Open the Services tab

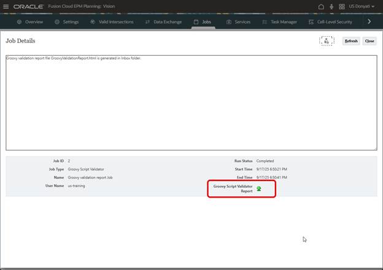[x=238, y=21]
